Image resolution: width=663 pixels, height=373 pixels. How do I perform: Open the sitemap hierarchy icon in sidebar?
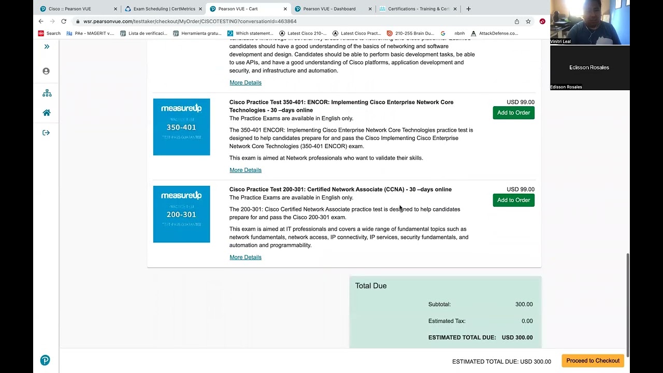[47, 93]
